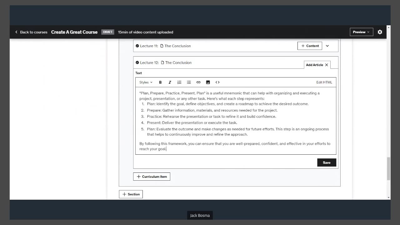400x225 pixels.
Task: Go back to courses
Action: tap(31, 32)
